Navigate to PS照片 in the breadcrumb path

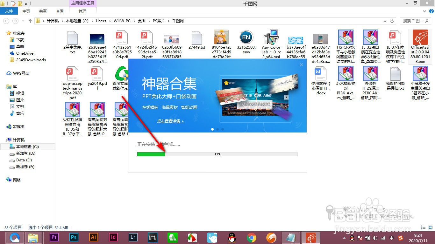click(x=159, y=21)
